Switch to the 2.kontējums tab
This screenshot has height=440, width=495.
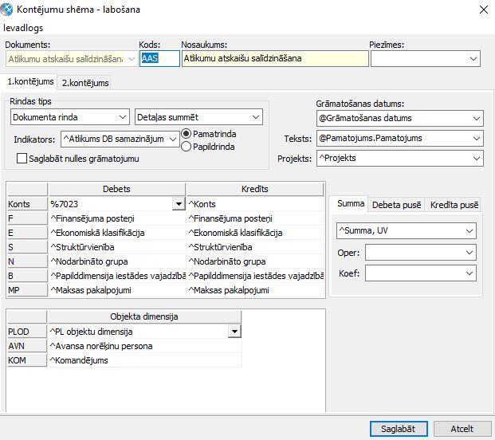tap(85, 82)
